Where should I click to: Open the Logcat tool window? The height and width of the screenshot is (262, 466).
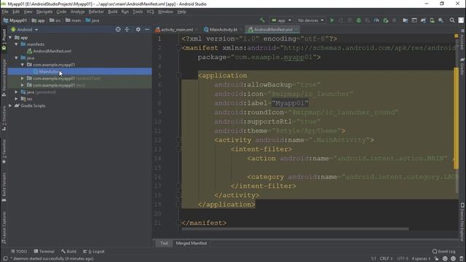[94, 251]
